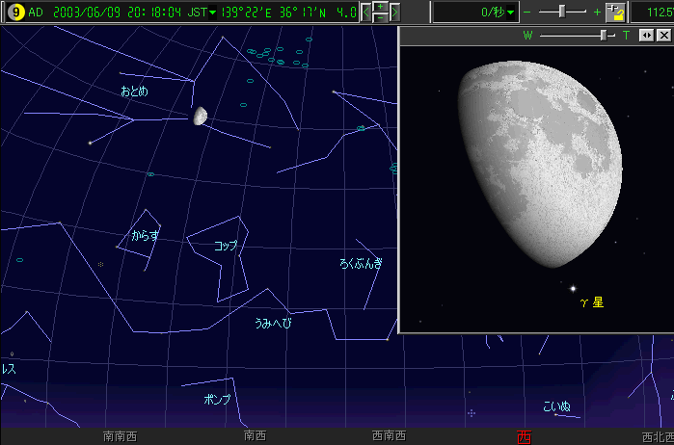Click the minus stepper button in toolbar
The height and width of the screenshot is (445, 674).
click(x=380, y=17)
